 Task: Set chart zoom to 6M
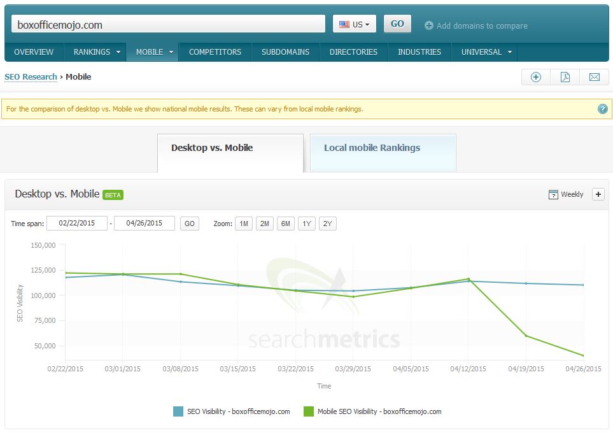[285, 224]
